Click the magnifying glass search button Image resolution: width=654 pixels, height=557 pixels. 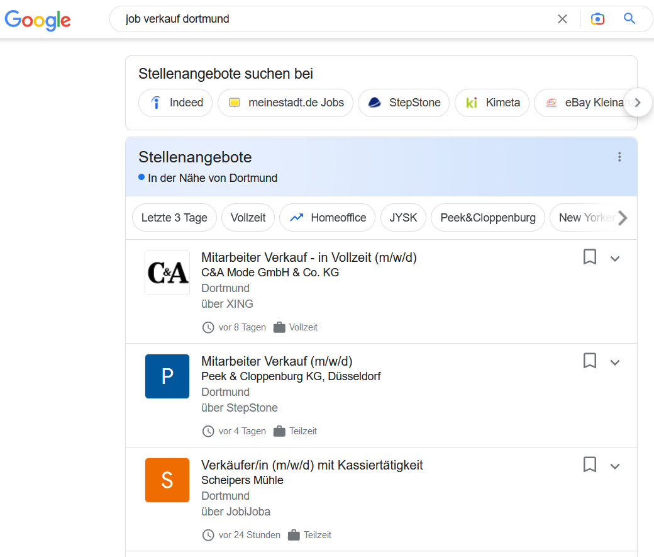[629, 19]
